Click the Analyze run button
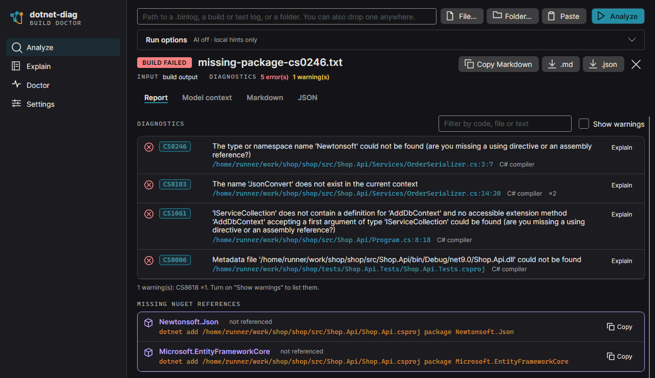 point(618,16)
